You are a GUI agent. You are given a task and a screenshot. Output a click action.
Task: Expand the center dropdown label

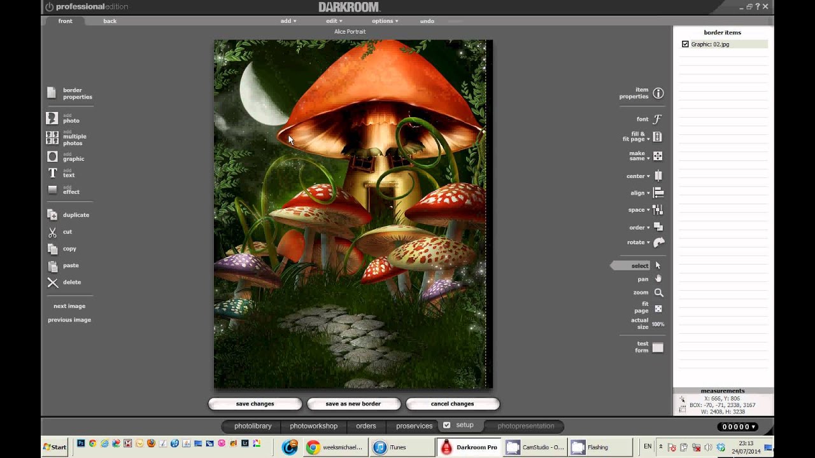pos(638,176)
